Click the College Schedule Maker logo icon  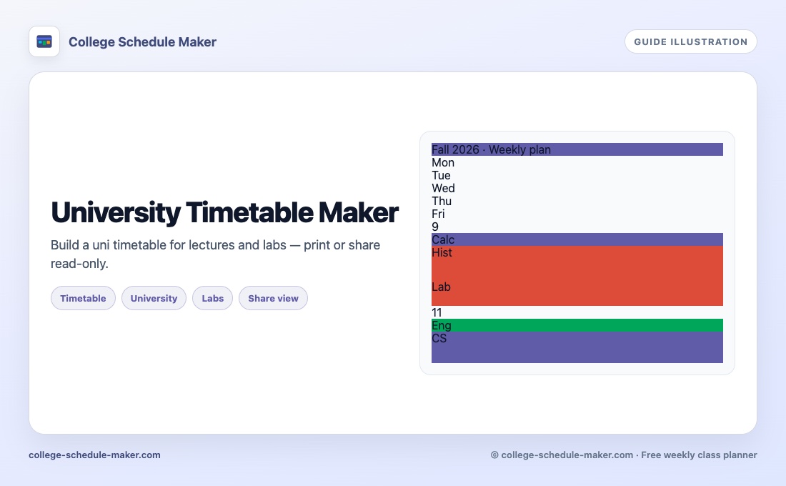point(44,41)
